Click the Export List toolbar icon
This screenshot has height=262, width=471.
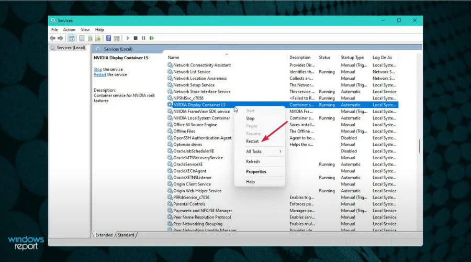[98, 38]
